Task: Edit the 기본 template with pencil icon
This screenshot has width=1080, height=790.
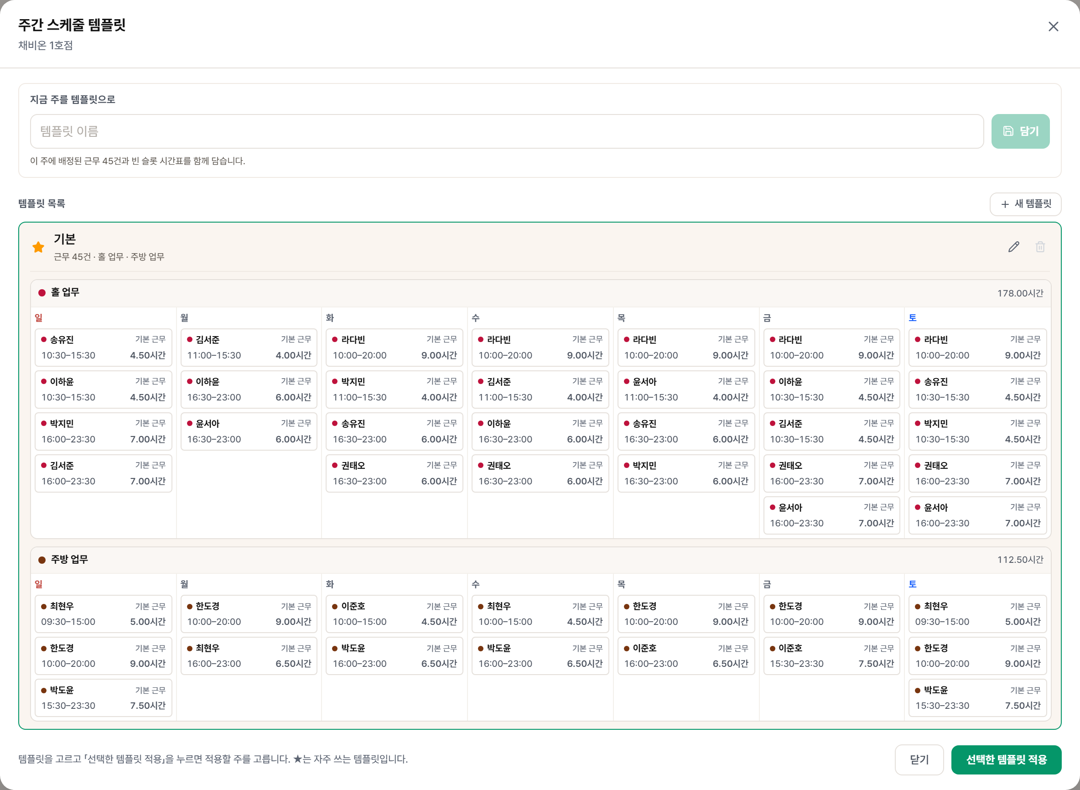Action: pos(1013,247)
